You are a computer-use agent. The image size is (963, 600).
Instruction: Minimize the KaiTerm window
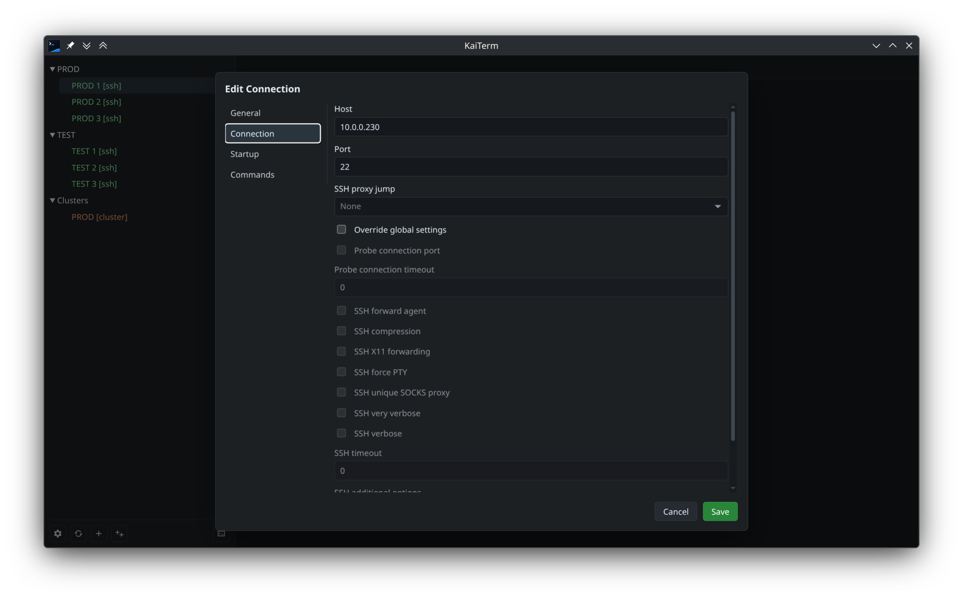coord(876,46)
